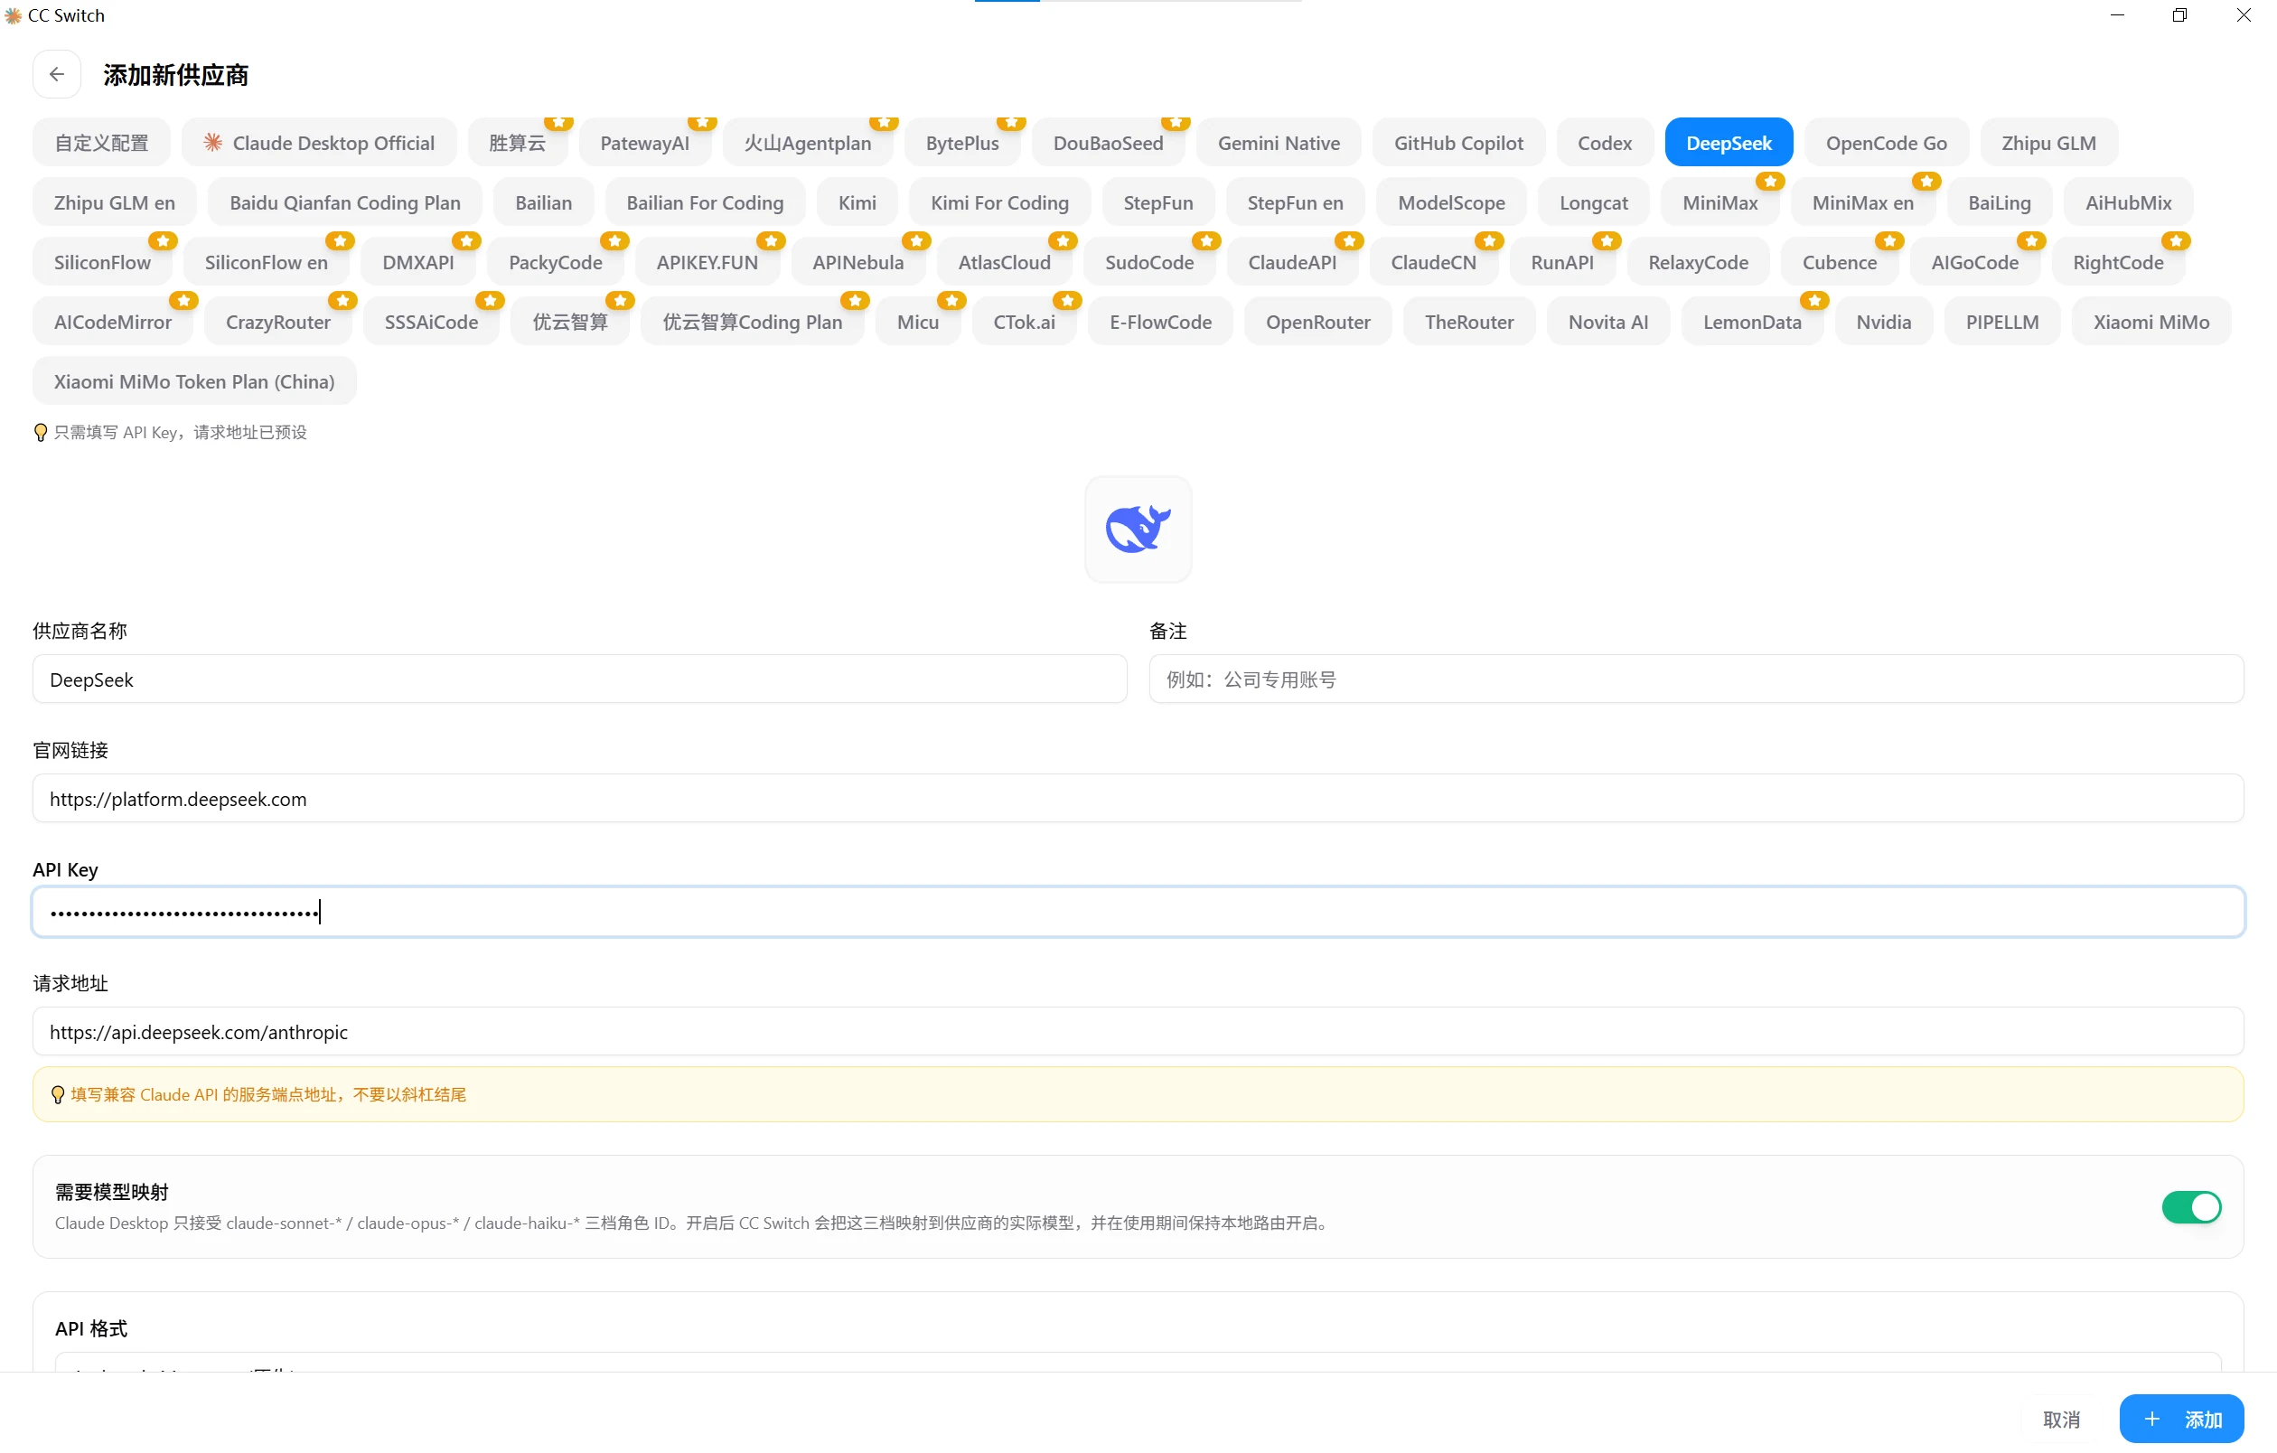Click into the masked API Key field
The height and width of the screenshot is (1453, 2277).
click(1138, 912)
